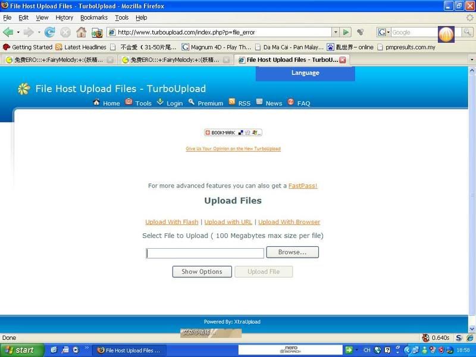Click the toolbox icon next to Tools
The image size is (476, 357).
pos(129,102)
